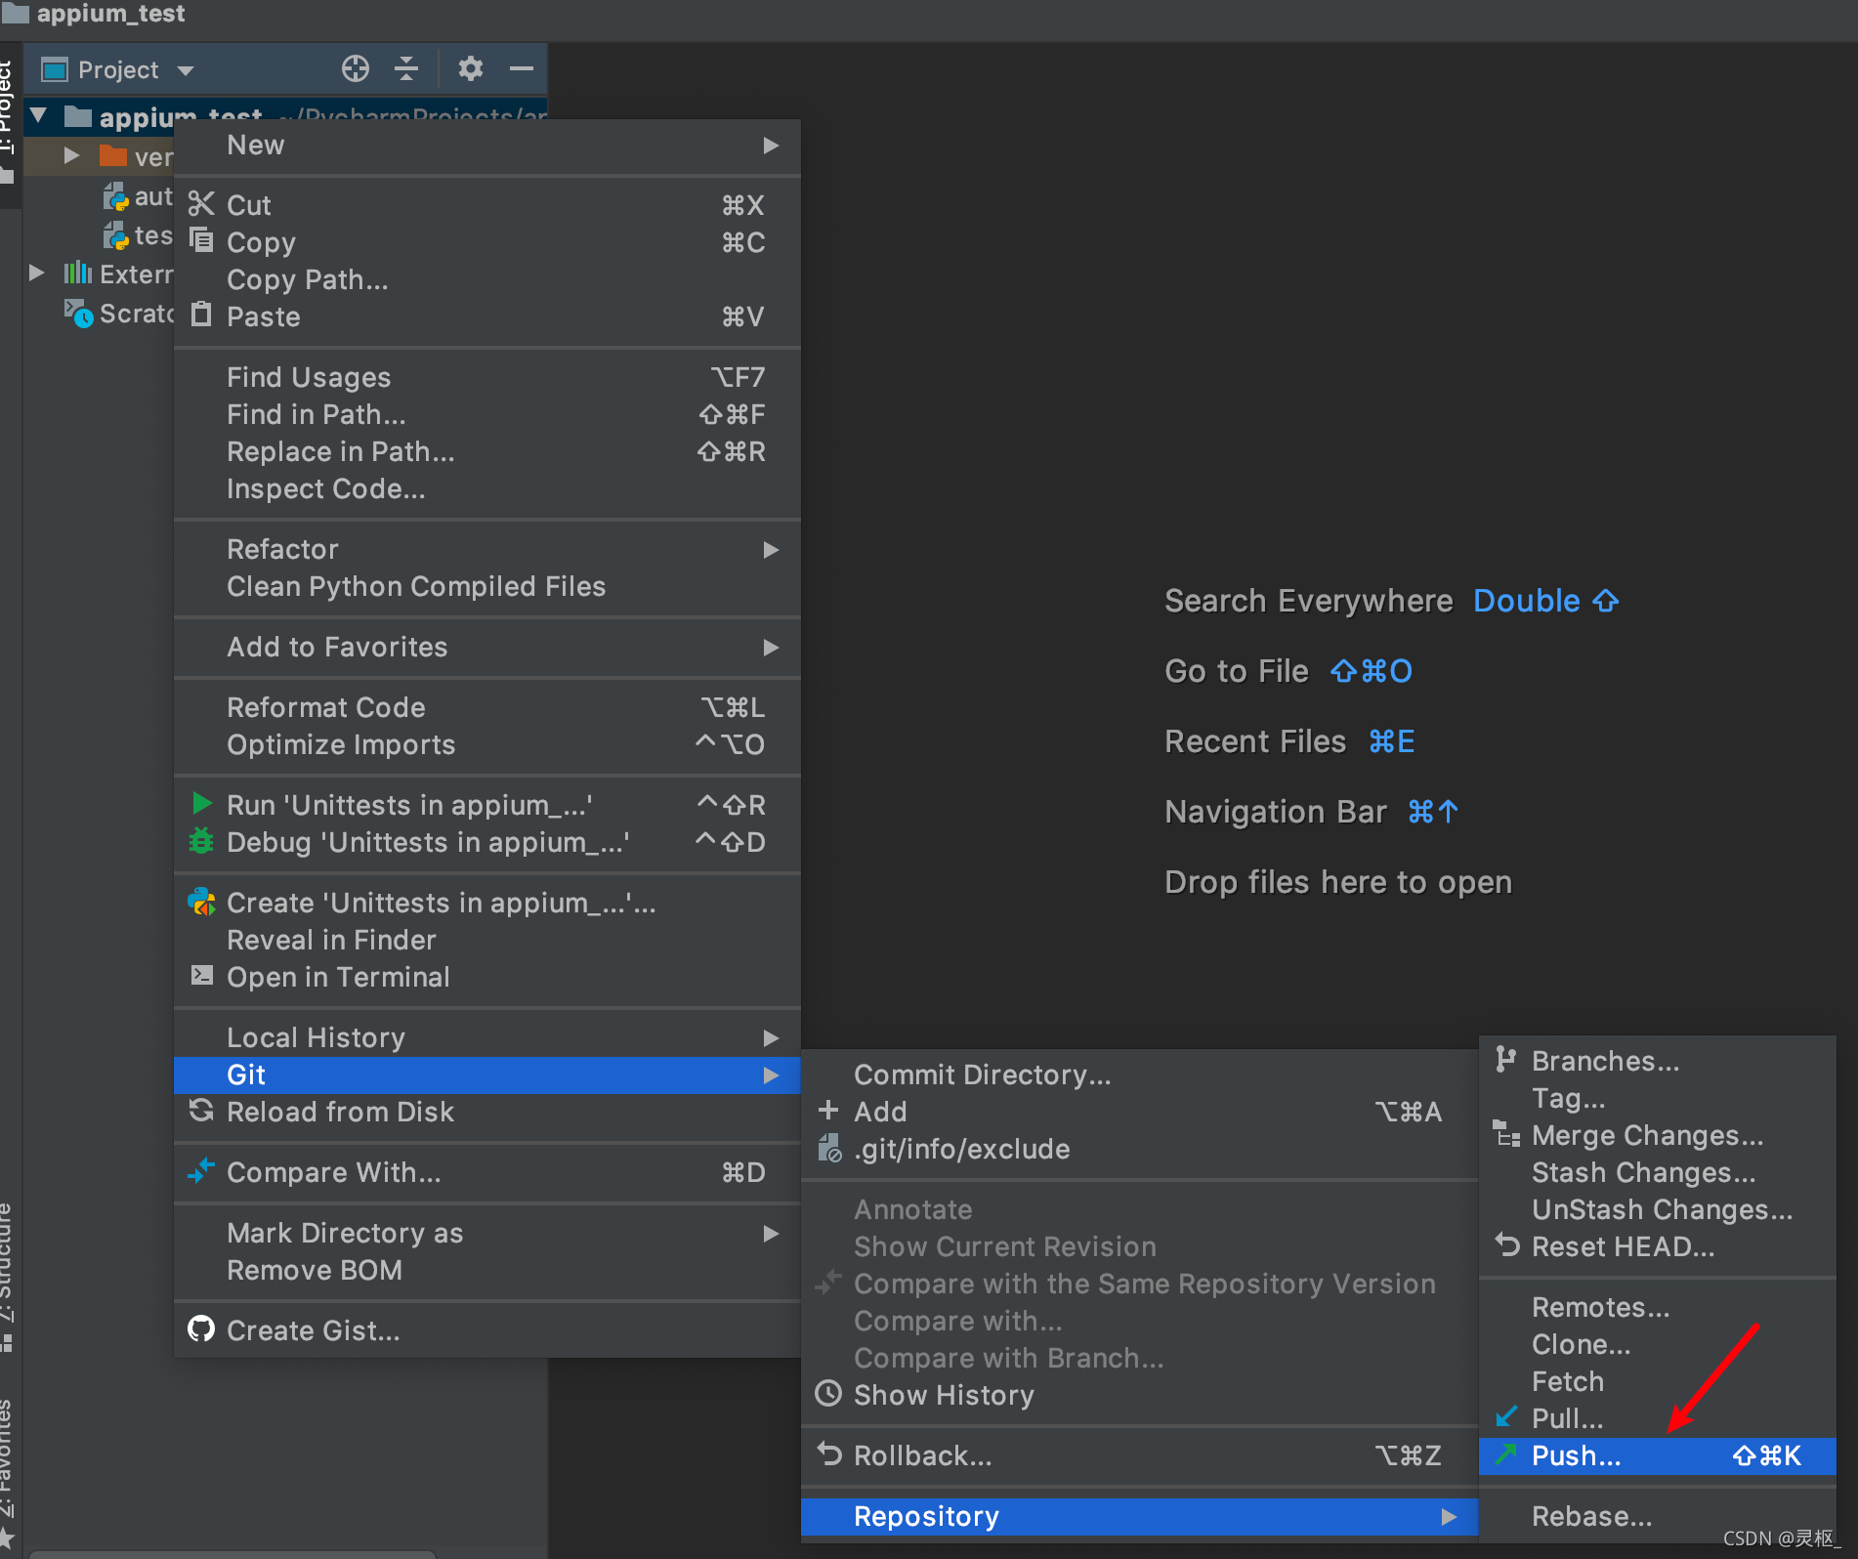Click the Reload from Disk refresh icon
Image resolution: width=1858 pixels, height=1559 pixels.
click(x=201, y=1111)
